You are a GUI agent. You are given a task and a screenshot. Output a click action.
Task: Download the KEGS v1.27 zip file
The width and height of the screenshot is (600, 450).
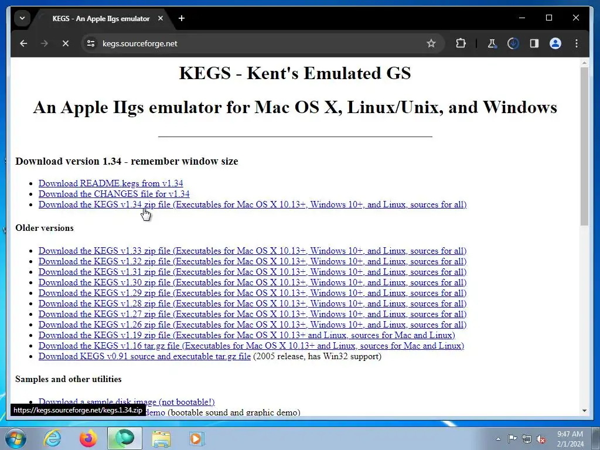tap(252, 314)
